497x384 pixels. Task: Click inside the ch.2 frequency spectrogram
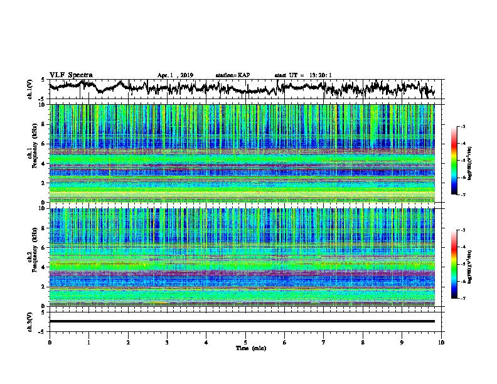242,257
